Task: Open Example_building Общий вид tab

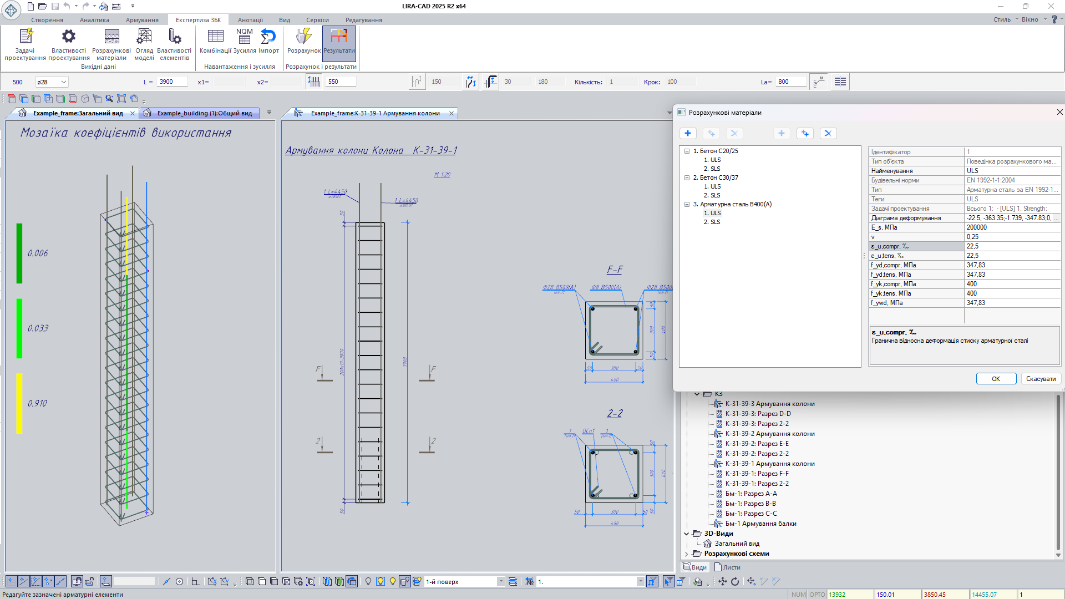Action: click(204, 113)
